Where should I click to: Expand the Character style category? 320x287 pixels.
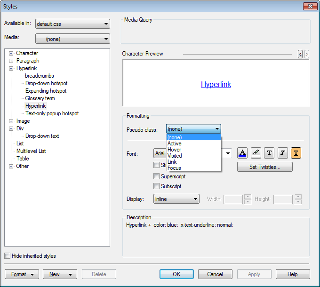click(x=11, y=53)
